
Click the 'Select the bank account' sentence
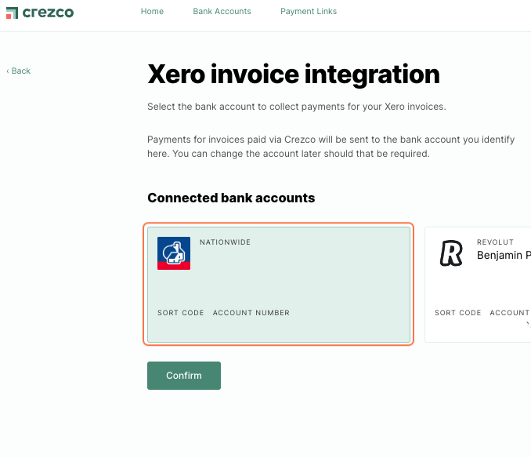point(297,107)
